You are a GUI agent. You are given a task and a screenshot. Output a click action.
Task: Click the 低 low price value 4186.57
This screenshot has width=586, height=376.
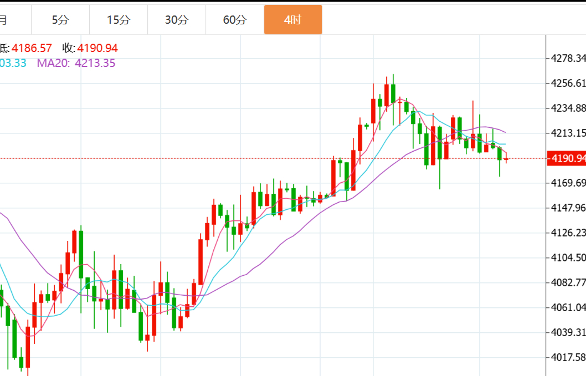[32, 48]
